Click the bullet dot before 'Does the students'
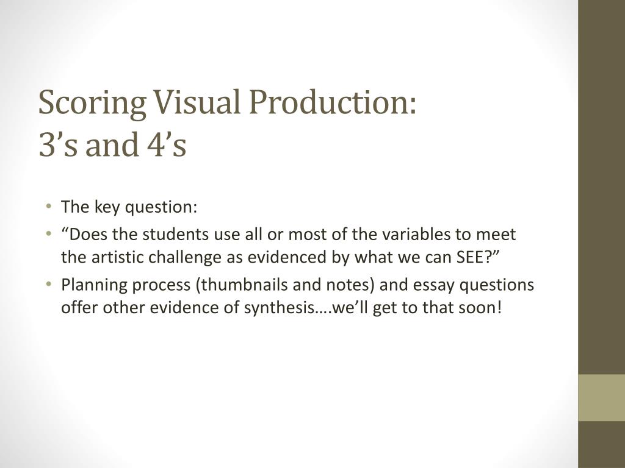The width and height of the screenshot is (625, 468). pos(49,233)
